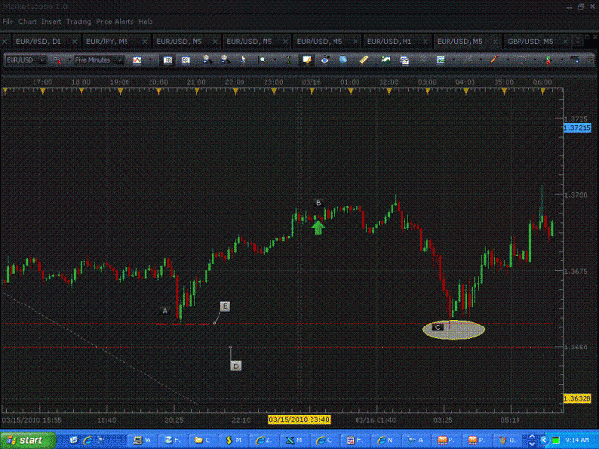Viewport: 599px width, 449px height.
Task: Open the Trading menu
Action: pyautogui.click(x=79, y=22)
